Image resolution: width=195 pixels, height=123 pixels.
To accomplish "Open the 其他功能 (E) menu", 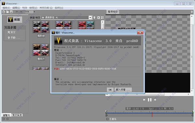I will (x=46, y=8).
